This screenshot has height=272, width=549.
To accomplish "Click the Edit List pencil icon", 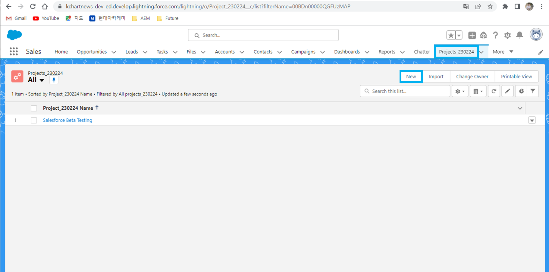I will (507, 91).
